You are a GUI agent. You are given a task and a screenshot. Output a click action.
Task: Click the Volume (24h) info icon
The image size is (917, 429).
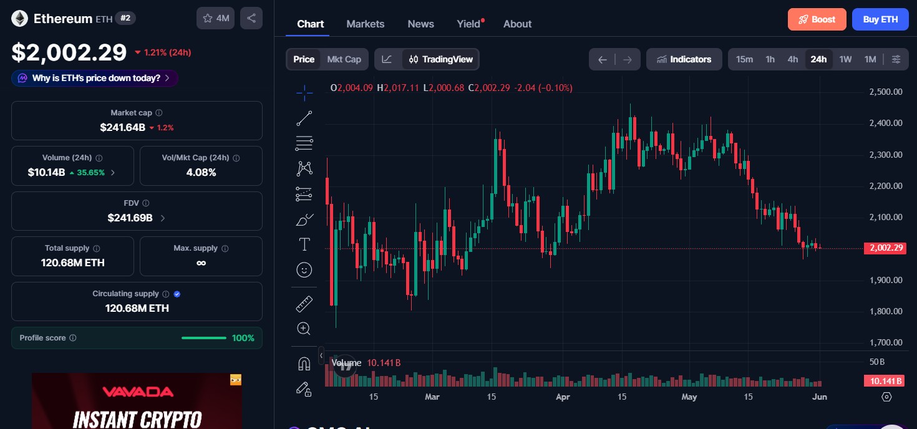99,158
